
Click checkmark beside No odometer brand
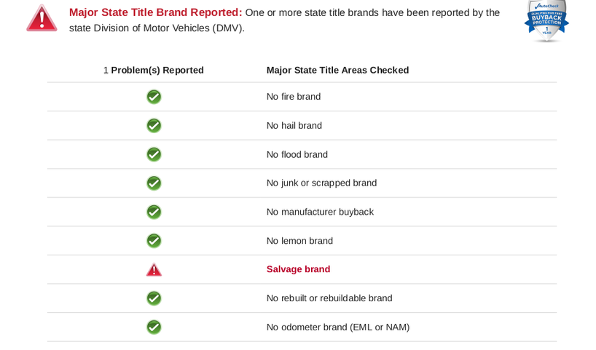[x=154, y=327]
